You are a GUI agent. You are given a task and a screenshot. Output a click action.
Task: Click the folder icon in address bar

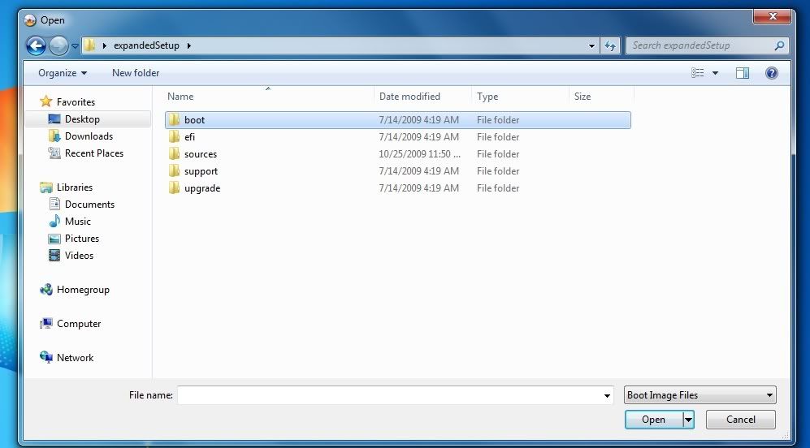[x=90, y=45]
